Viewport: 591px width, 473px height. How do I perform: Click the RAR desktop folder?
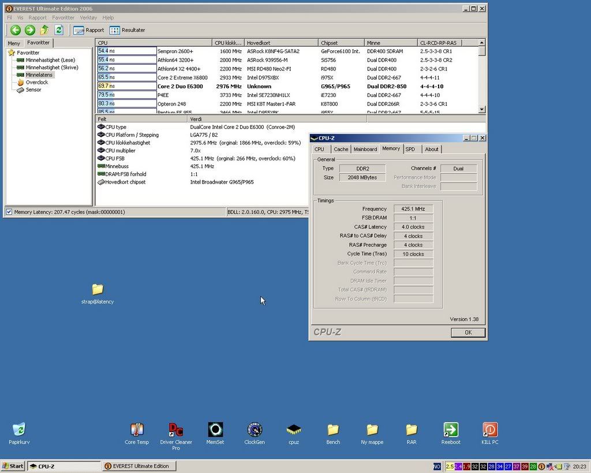coord(412,434)
